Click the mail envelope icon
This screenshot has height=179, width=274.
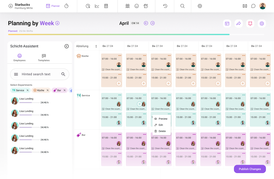click(245, 6)
